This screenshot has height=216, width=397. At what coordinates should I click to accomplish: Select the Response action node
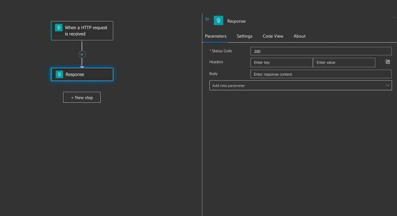point(82,74)
